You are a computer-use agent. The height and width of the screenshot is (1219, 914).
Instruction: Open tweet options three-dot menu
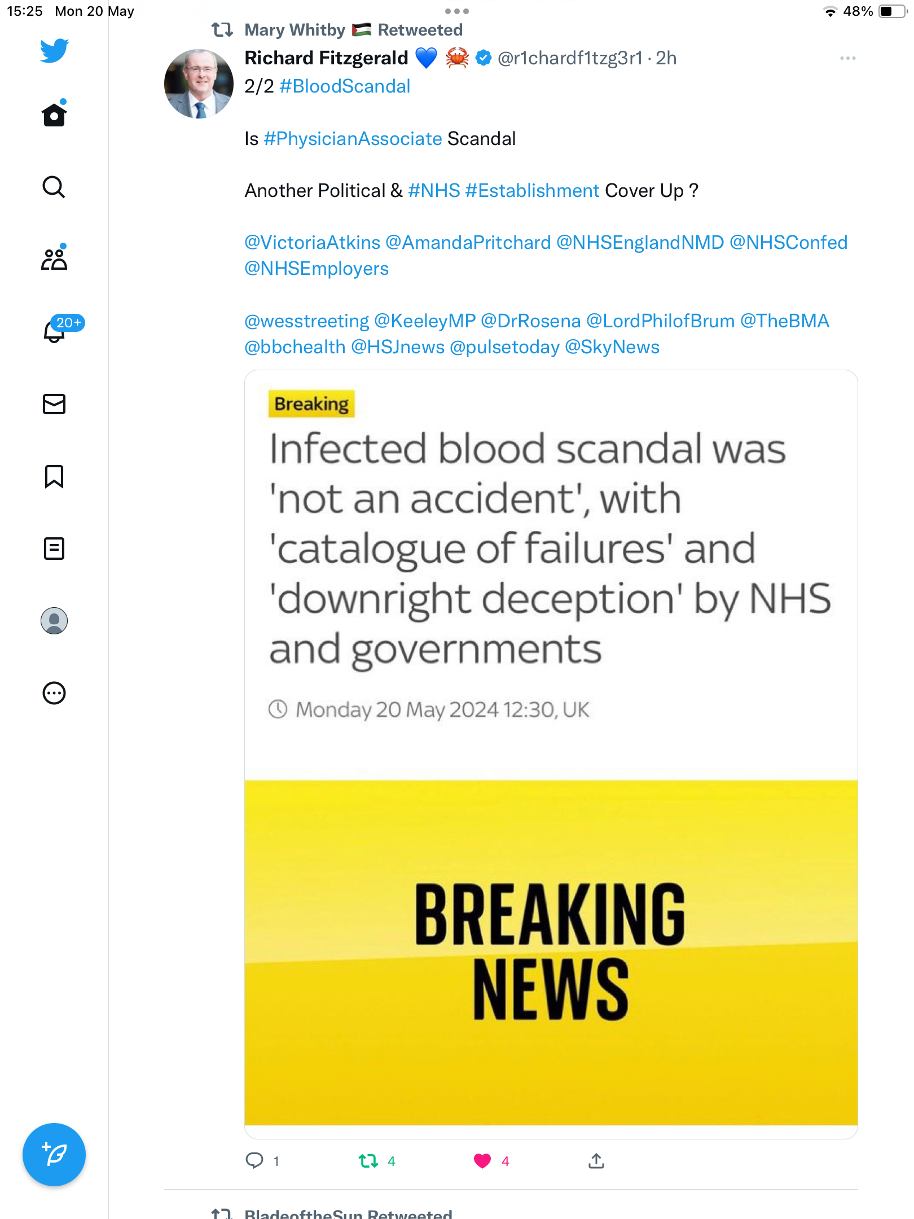coord(847,58)
